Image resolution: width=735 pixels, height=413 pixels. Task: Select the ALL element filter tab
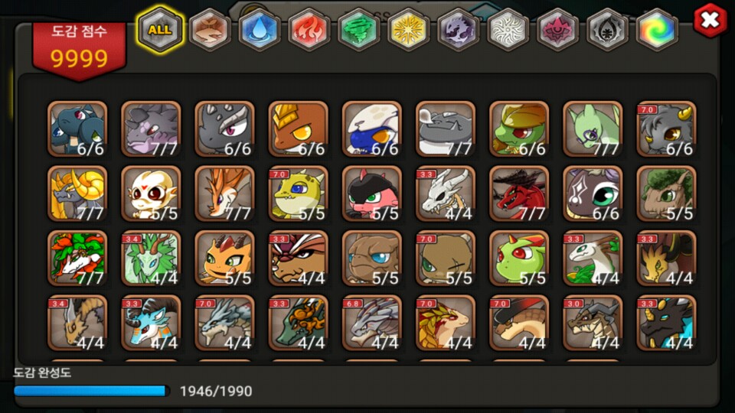(x=160, y=30)
